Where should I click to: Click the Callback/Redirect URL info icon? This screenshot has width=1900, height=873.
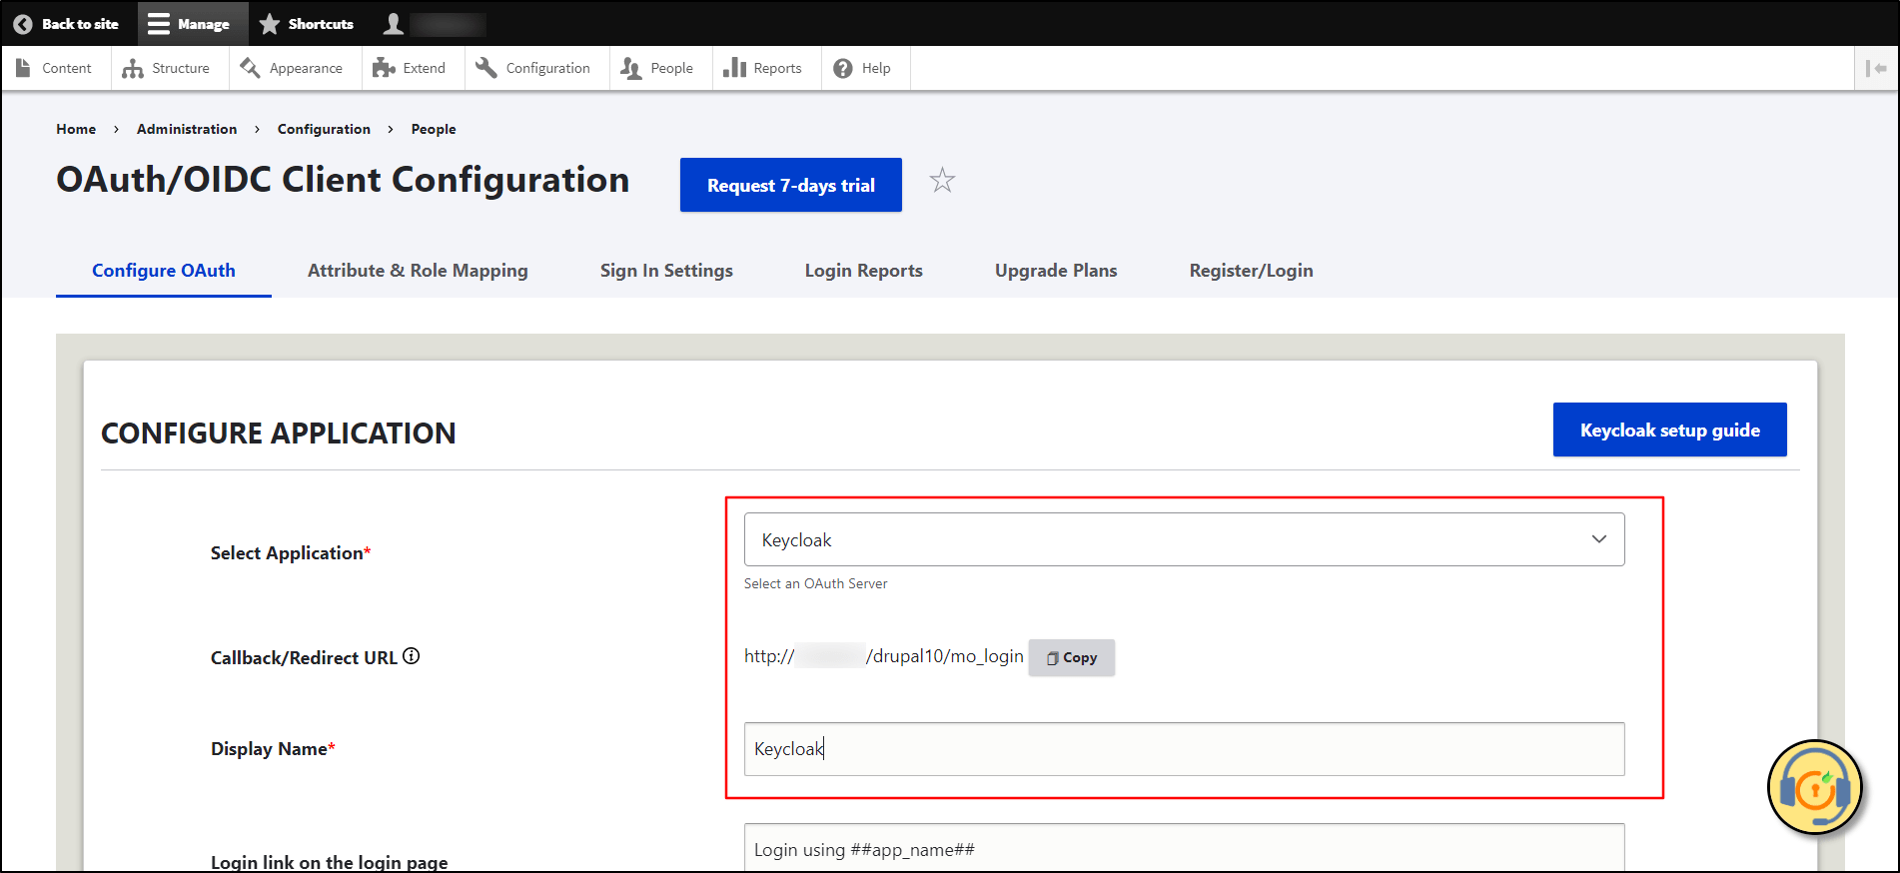412,656
